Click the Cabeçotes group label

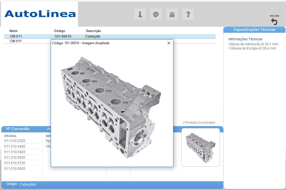[28, 184]
